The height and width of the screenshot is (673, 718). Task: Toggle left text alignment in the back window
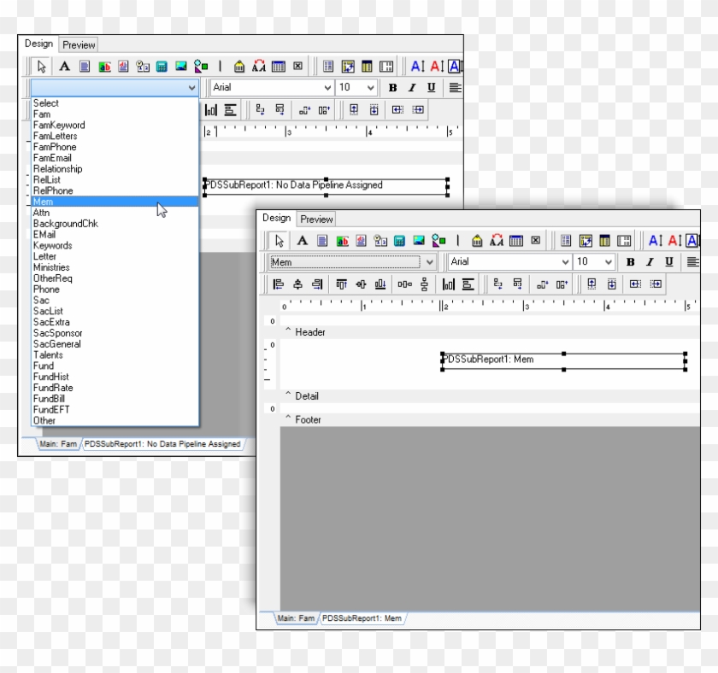click(455, 87)
